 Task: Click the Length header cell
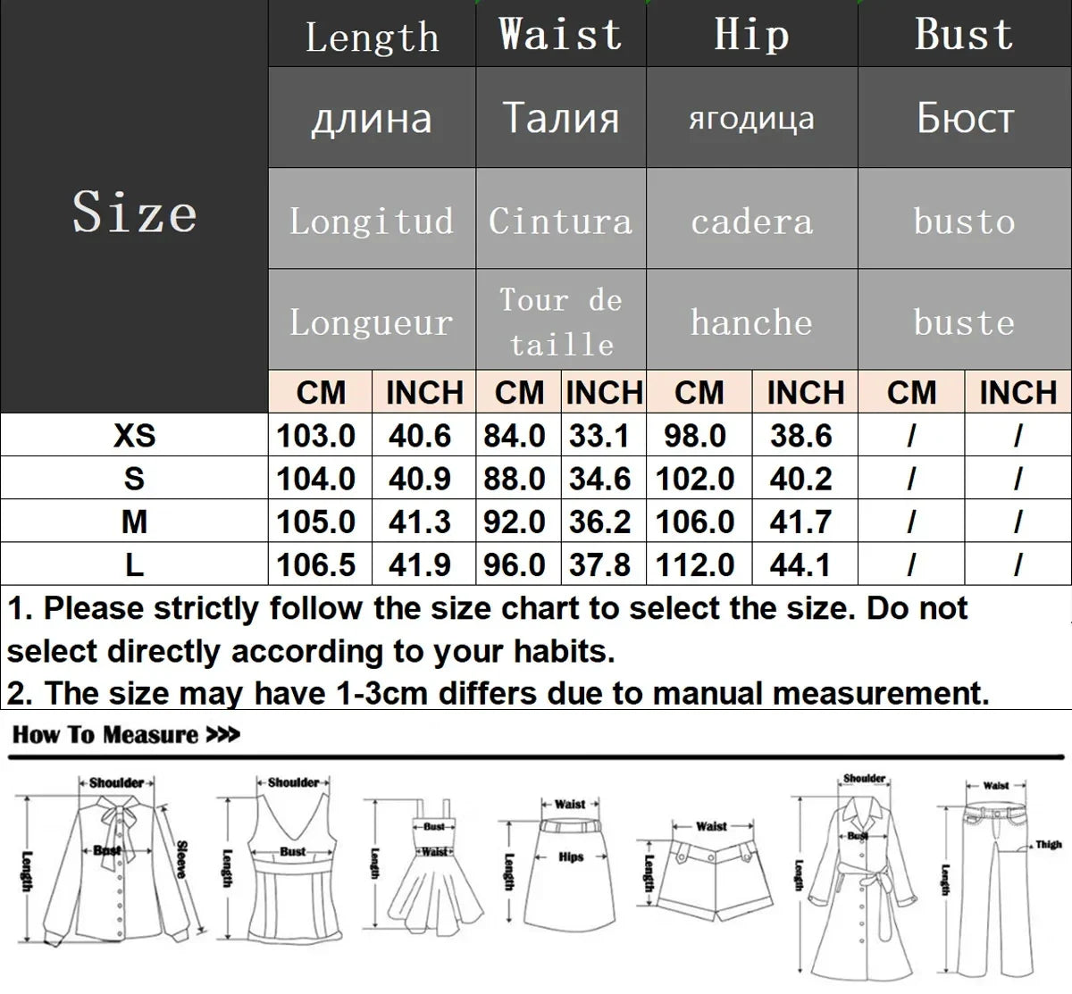point(370,36)
